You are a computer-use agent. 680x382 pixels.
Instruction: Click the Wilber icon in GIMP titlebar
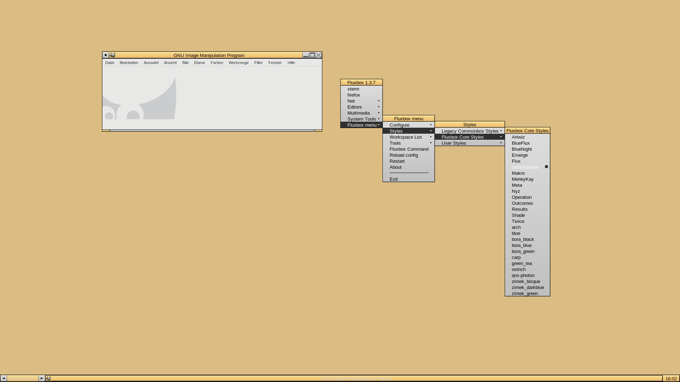(112, 55)
